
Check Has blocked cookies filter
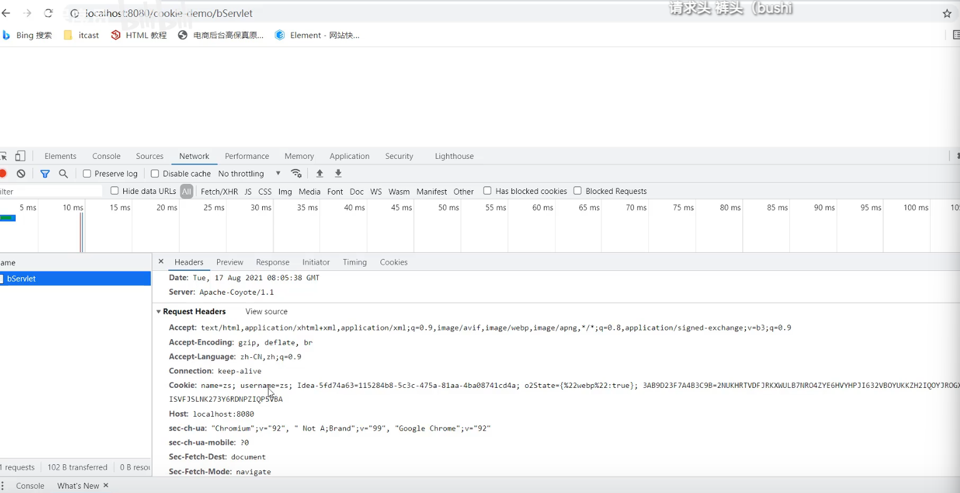click(x=488, y=191)
